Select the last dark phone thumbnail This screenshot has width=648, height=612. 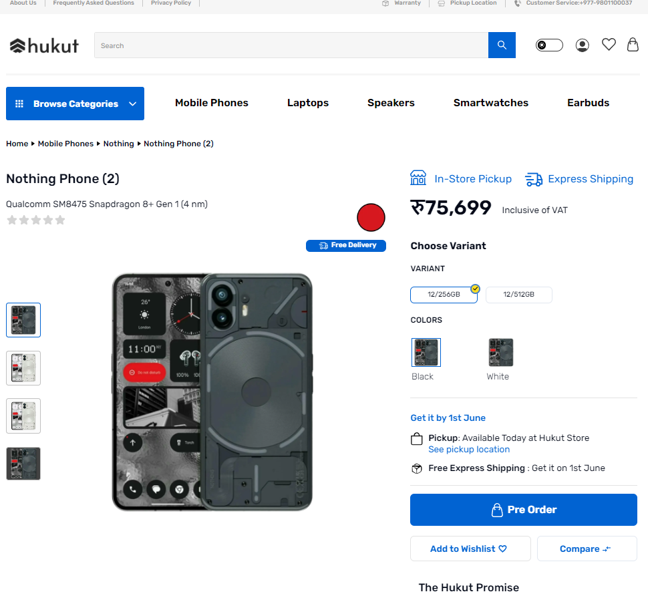pos(23,464)
